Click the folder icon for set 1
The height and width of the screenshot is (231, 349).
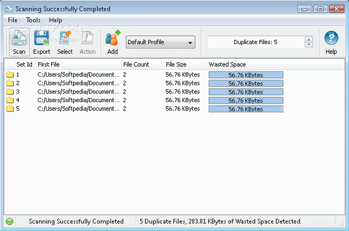coord(10,74)
